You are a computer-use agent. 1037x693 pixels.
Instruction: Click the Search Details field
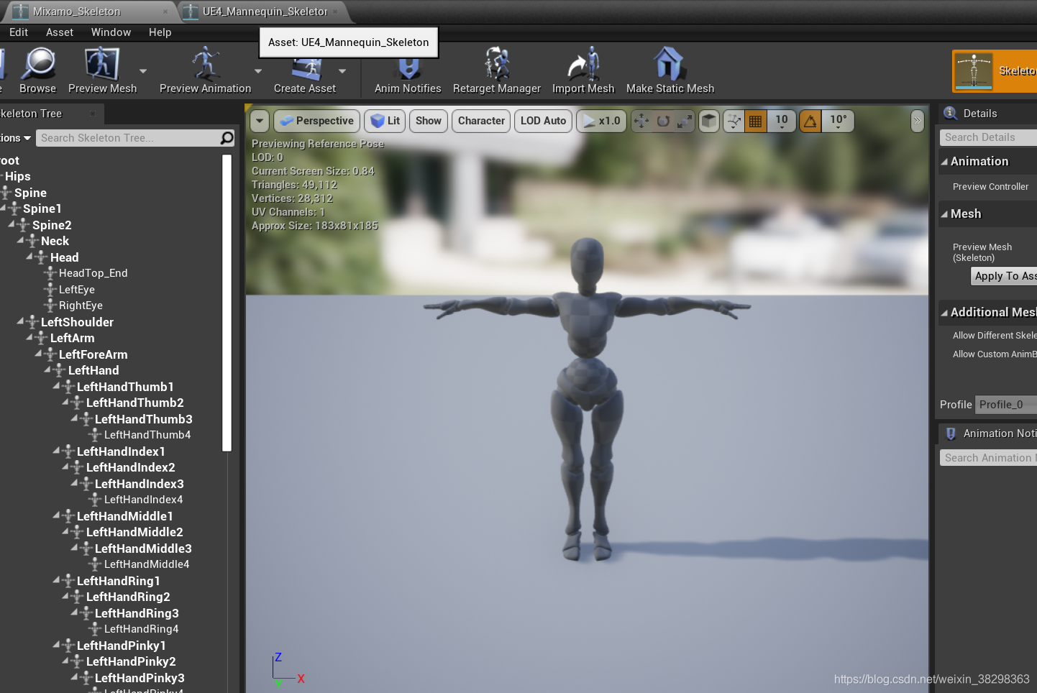[x=988, y=137]
